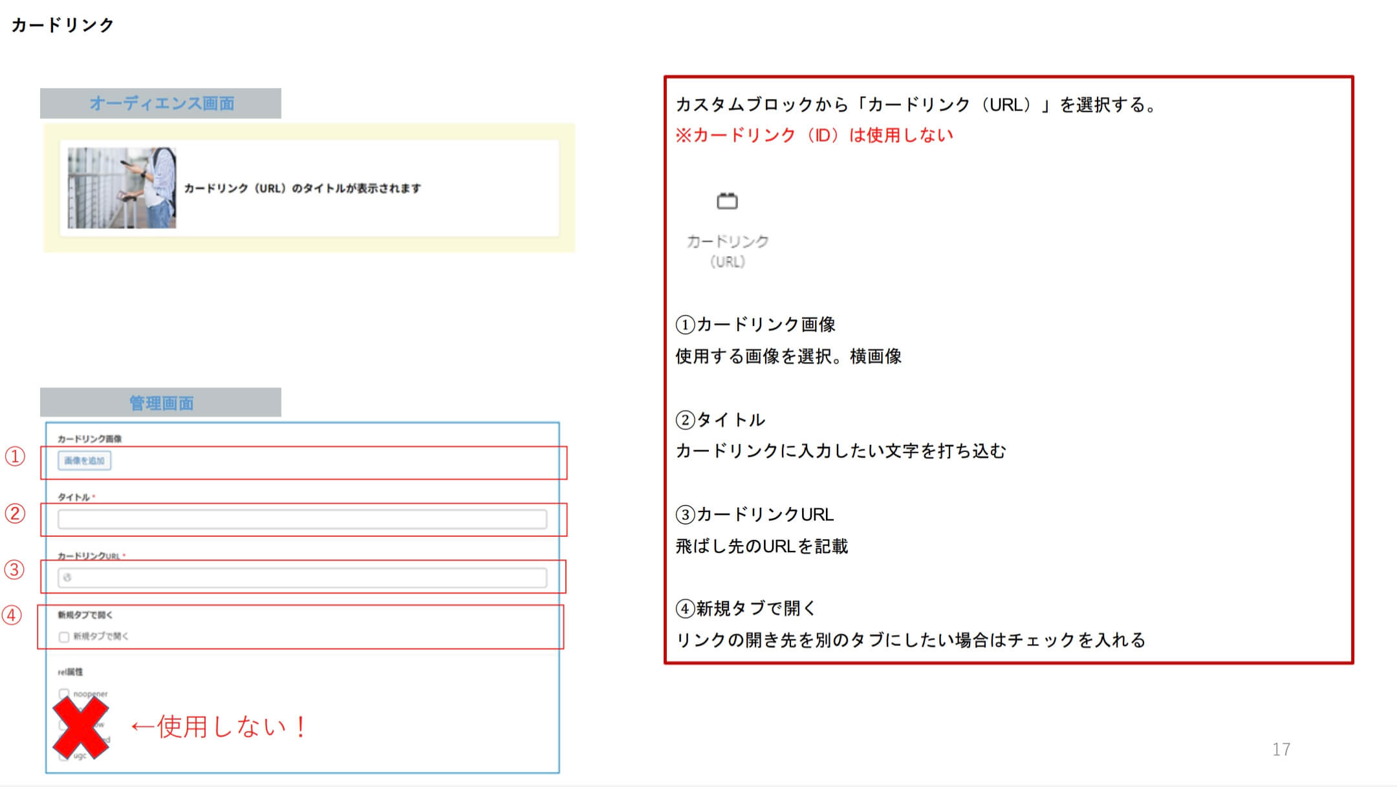Click the bold 新規タブで開く section heading
This screenshot has width=1397, height=787.
pyautogui.click(x=85, y=615)
